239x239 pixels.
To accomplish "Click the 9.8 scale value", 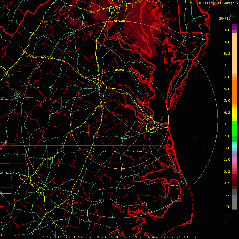I will pos(227,30).
